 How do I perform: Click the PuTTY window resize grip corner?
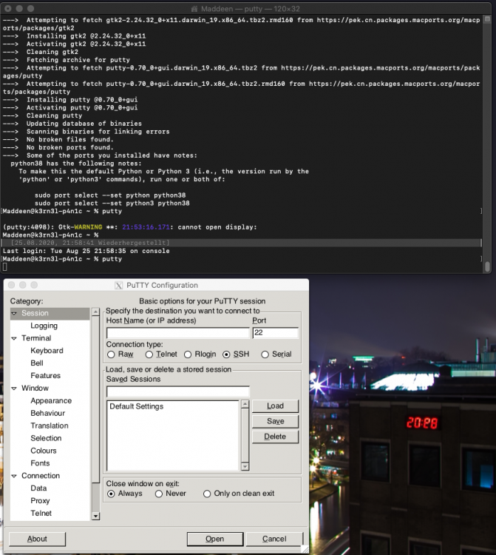click(x=305, y=549)
